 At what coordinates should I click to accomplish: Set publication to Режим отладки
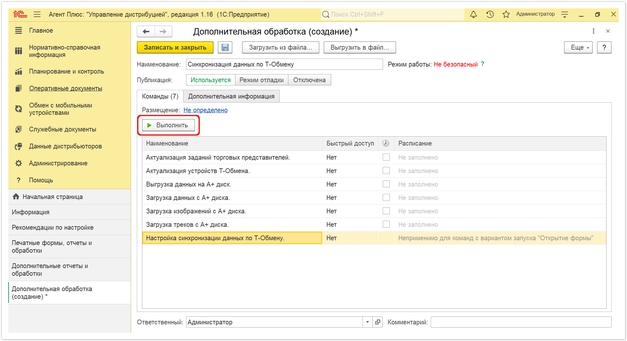tap(262, 80)
